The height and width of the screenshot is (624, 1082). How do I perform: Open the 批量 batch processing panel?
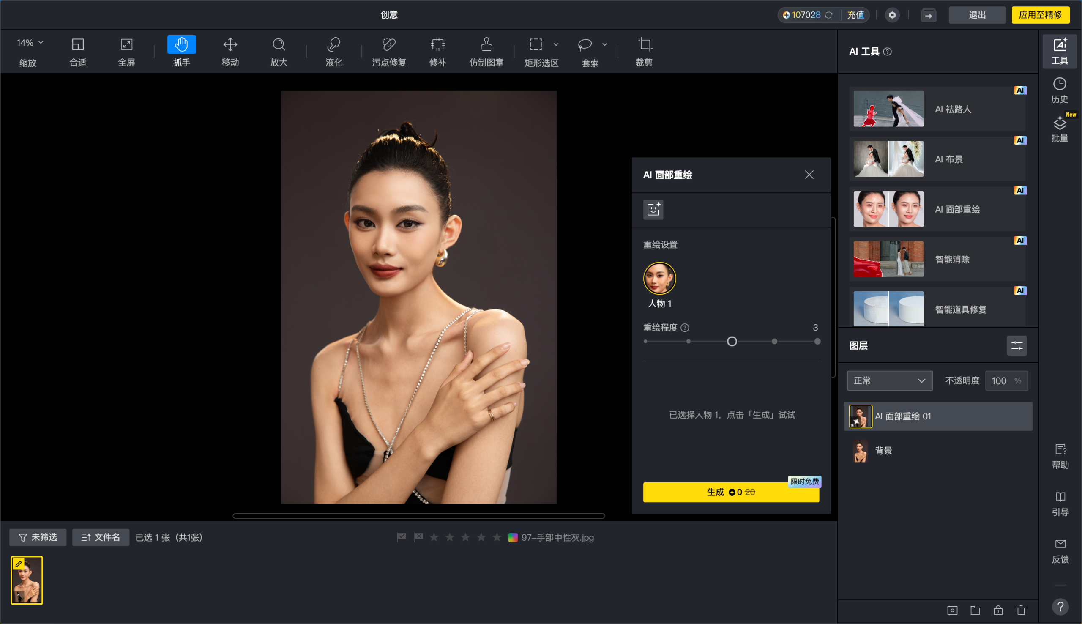(x=1060, y=128)
